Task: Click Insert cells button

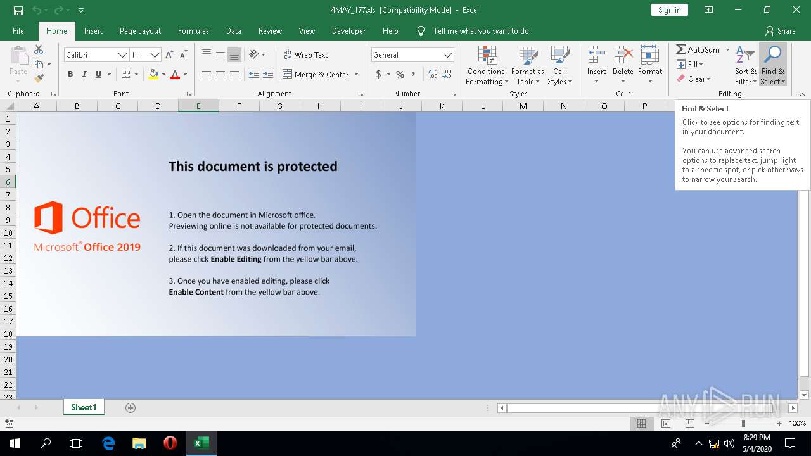Action: tap(596, 65)
